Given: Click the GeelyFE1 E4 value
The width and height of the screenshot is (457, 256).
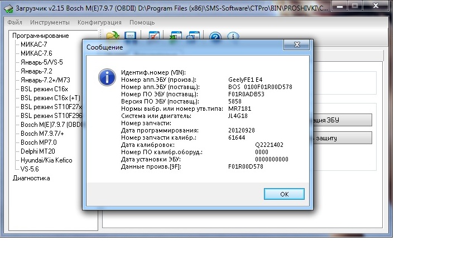Looking at the screenshot, I should tap(246, 80).
